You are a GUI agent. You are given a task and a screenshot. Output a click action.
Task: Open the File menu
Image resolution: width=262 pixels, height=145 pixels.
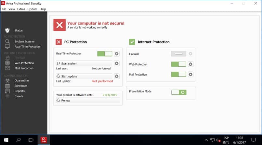(x=4, y=9)
